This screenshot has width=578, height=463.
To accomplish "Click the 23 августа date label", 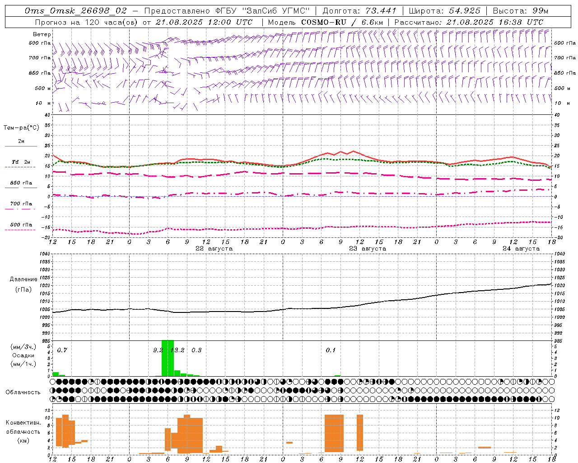I will (x=368, y=249).
